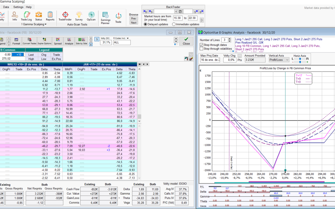This screenshot has height=209, width=335.
Task: Open the BackTrader calendar icon
Action: (x=180, y=11)
